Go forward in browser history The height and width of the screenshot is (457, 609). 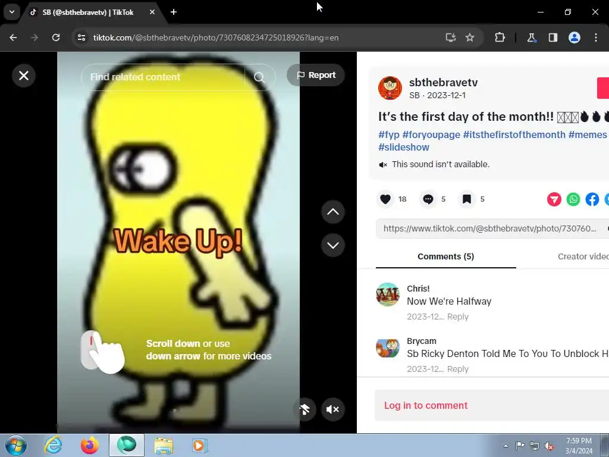click(x=34, y=37)
